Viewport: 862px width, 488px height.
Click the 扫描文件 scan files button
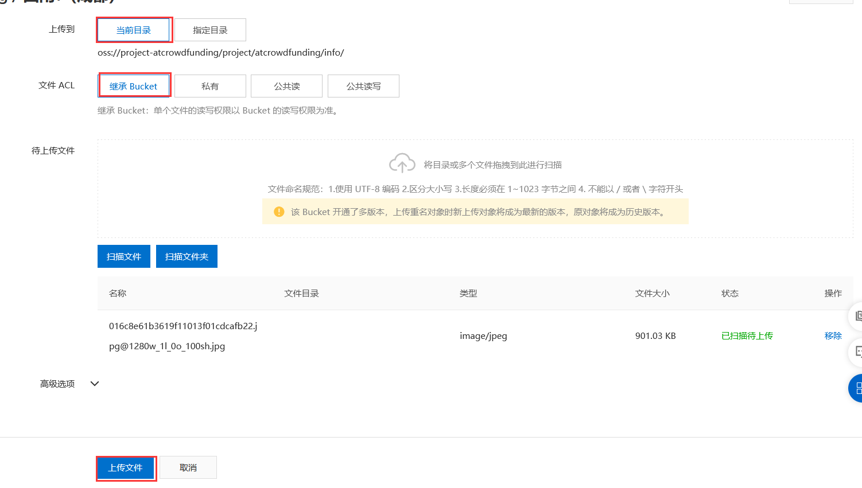coord(123,256)
